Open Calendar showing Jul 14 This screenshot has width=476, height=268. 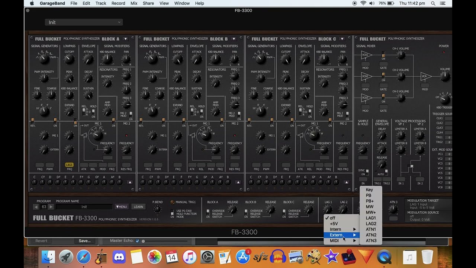click(x=172, y=257)
